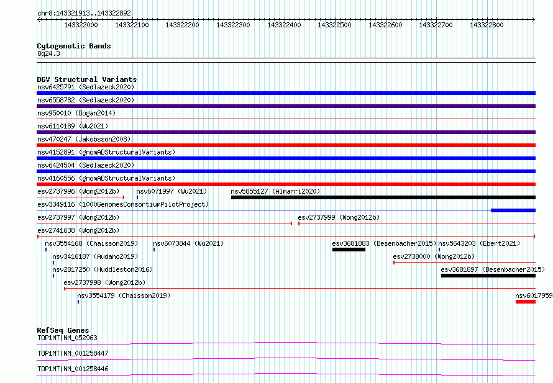Open the RefSeq Genes track title
The width and height of the screenshot is (553, 383).
coord(63,330)
